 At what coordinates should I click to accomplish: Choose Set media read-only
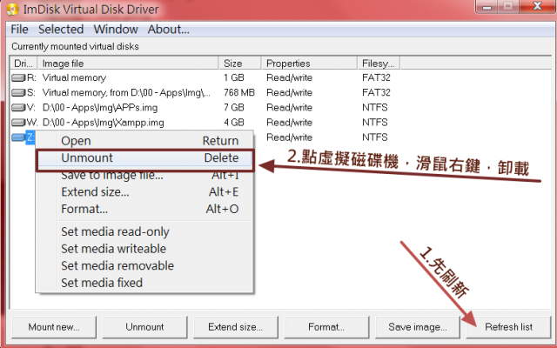pyautogui.click(x=144, y=232)
